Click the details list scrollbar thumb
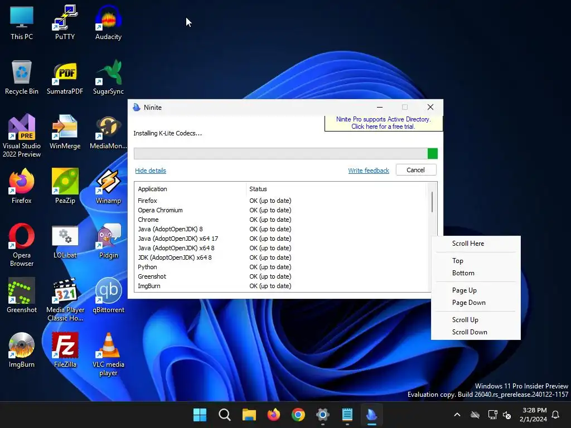Image resolution: width=571 pixels, height=428 pixels. [x=432, y=202]
